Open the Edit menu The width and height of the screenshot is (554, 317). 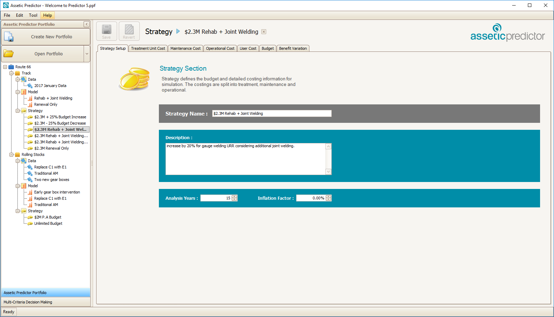[x=20, y=15]
